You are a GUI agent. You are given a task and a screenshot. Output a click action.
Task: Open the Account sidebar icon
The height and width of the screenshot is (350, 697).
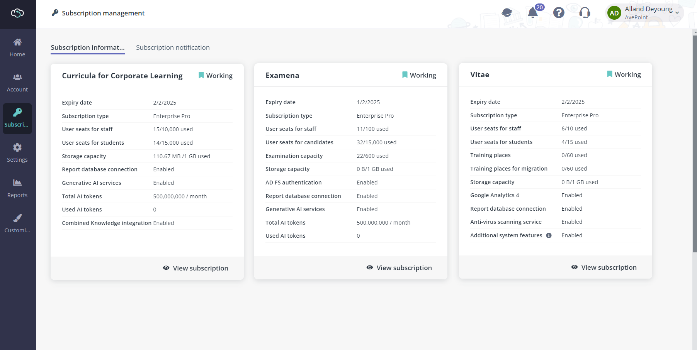click(17, 77)
